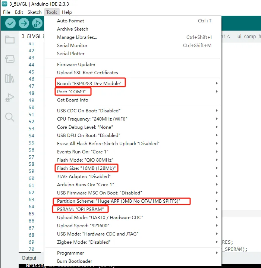Expand the Events Run On submenu
Screen dimensions: 261x268
tap(133, 152)
